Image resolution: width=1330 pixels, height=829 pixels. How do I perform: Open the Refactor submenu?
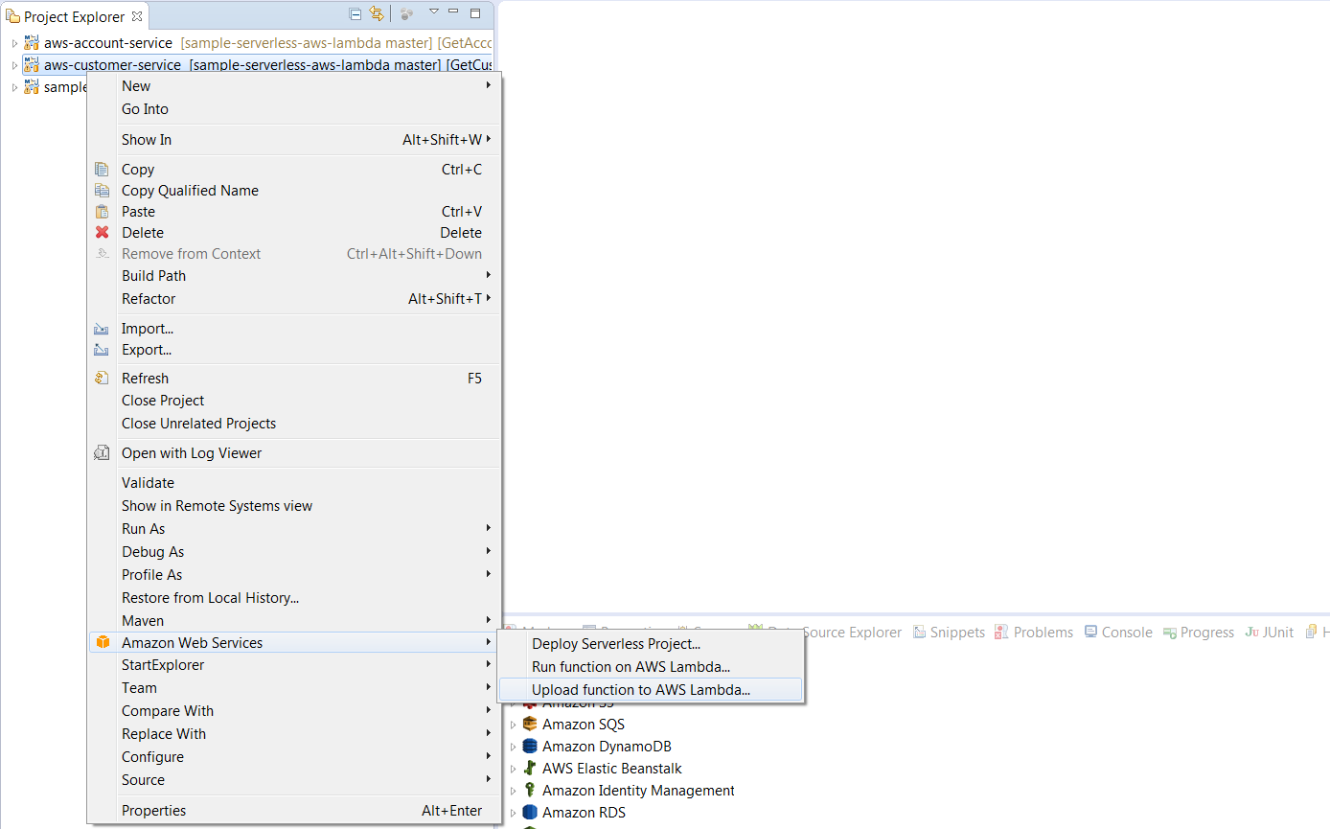[x=294, y=299]
